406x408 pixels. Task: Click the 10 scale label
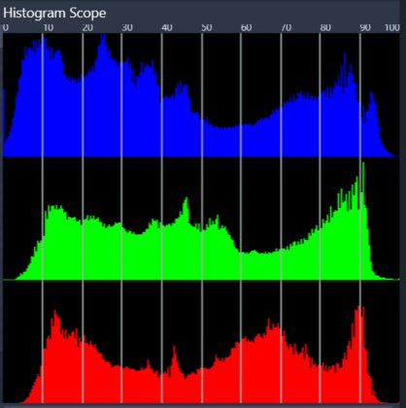point(48,28)
